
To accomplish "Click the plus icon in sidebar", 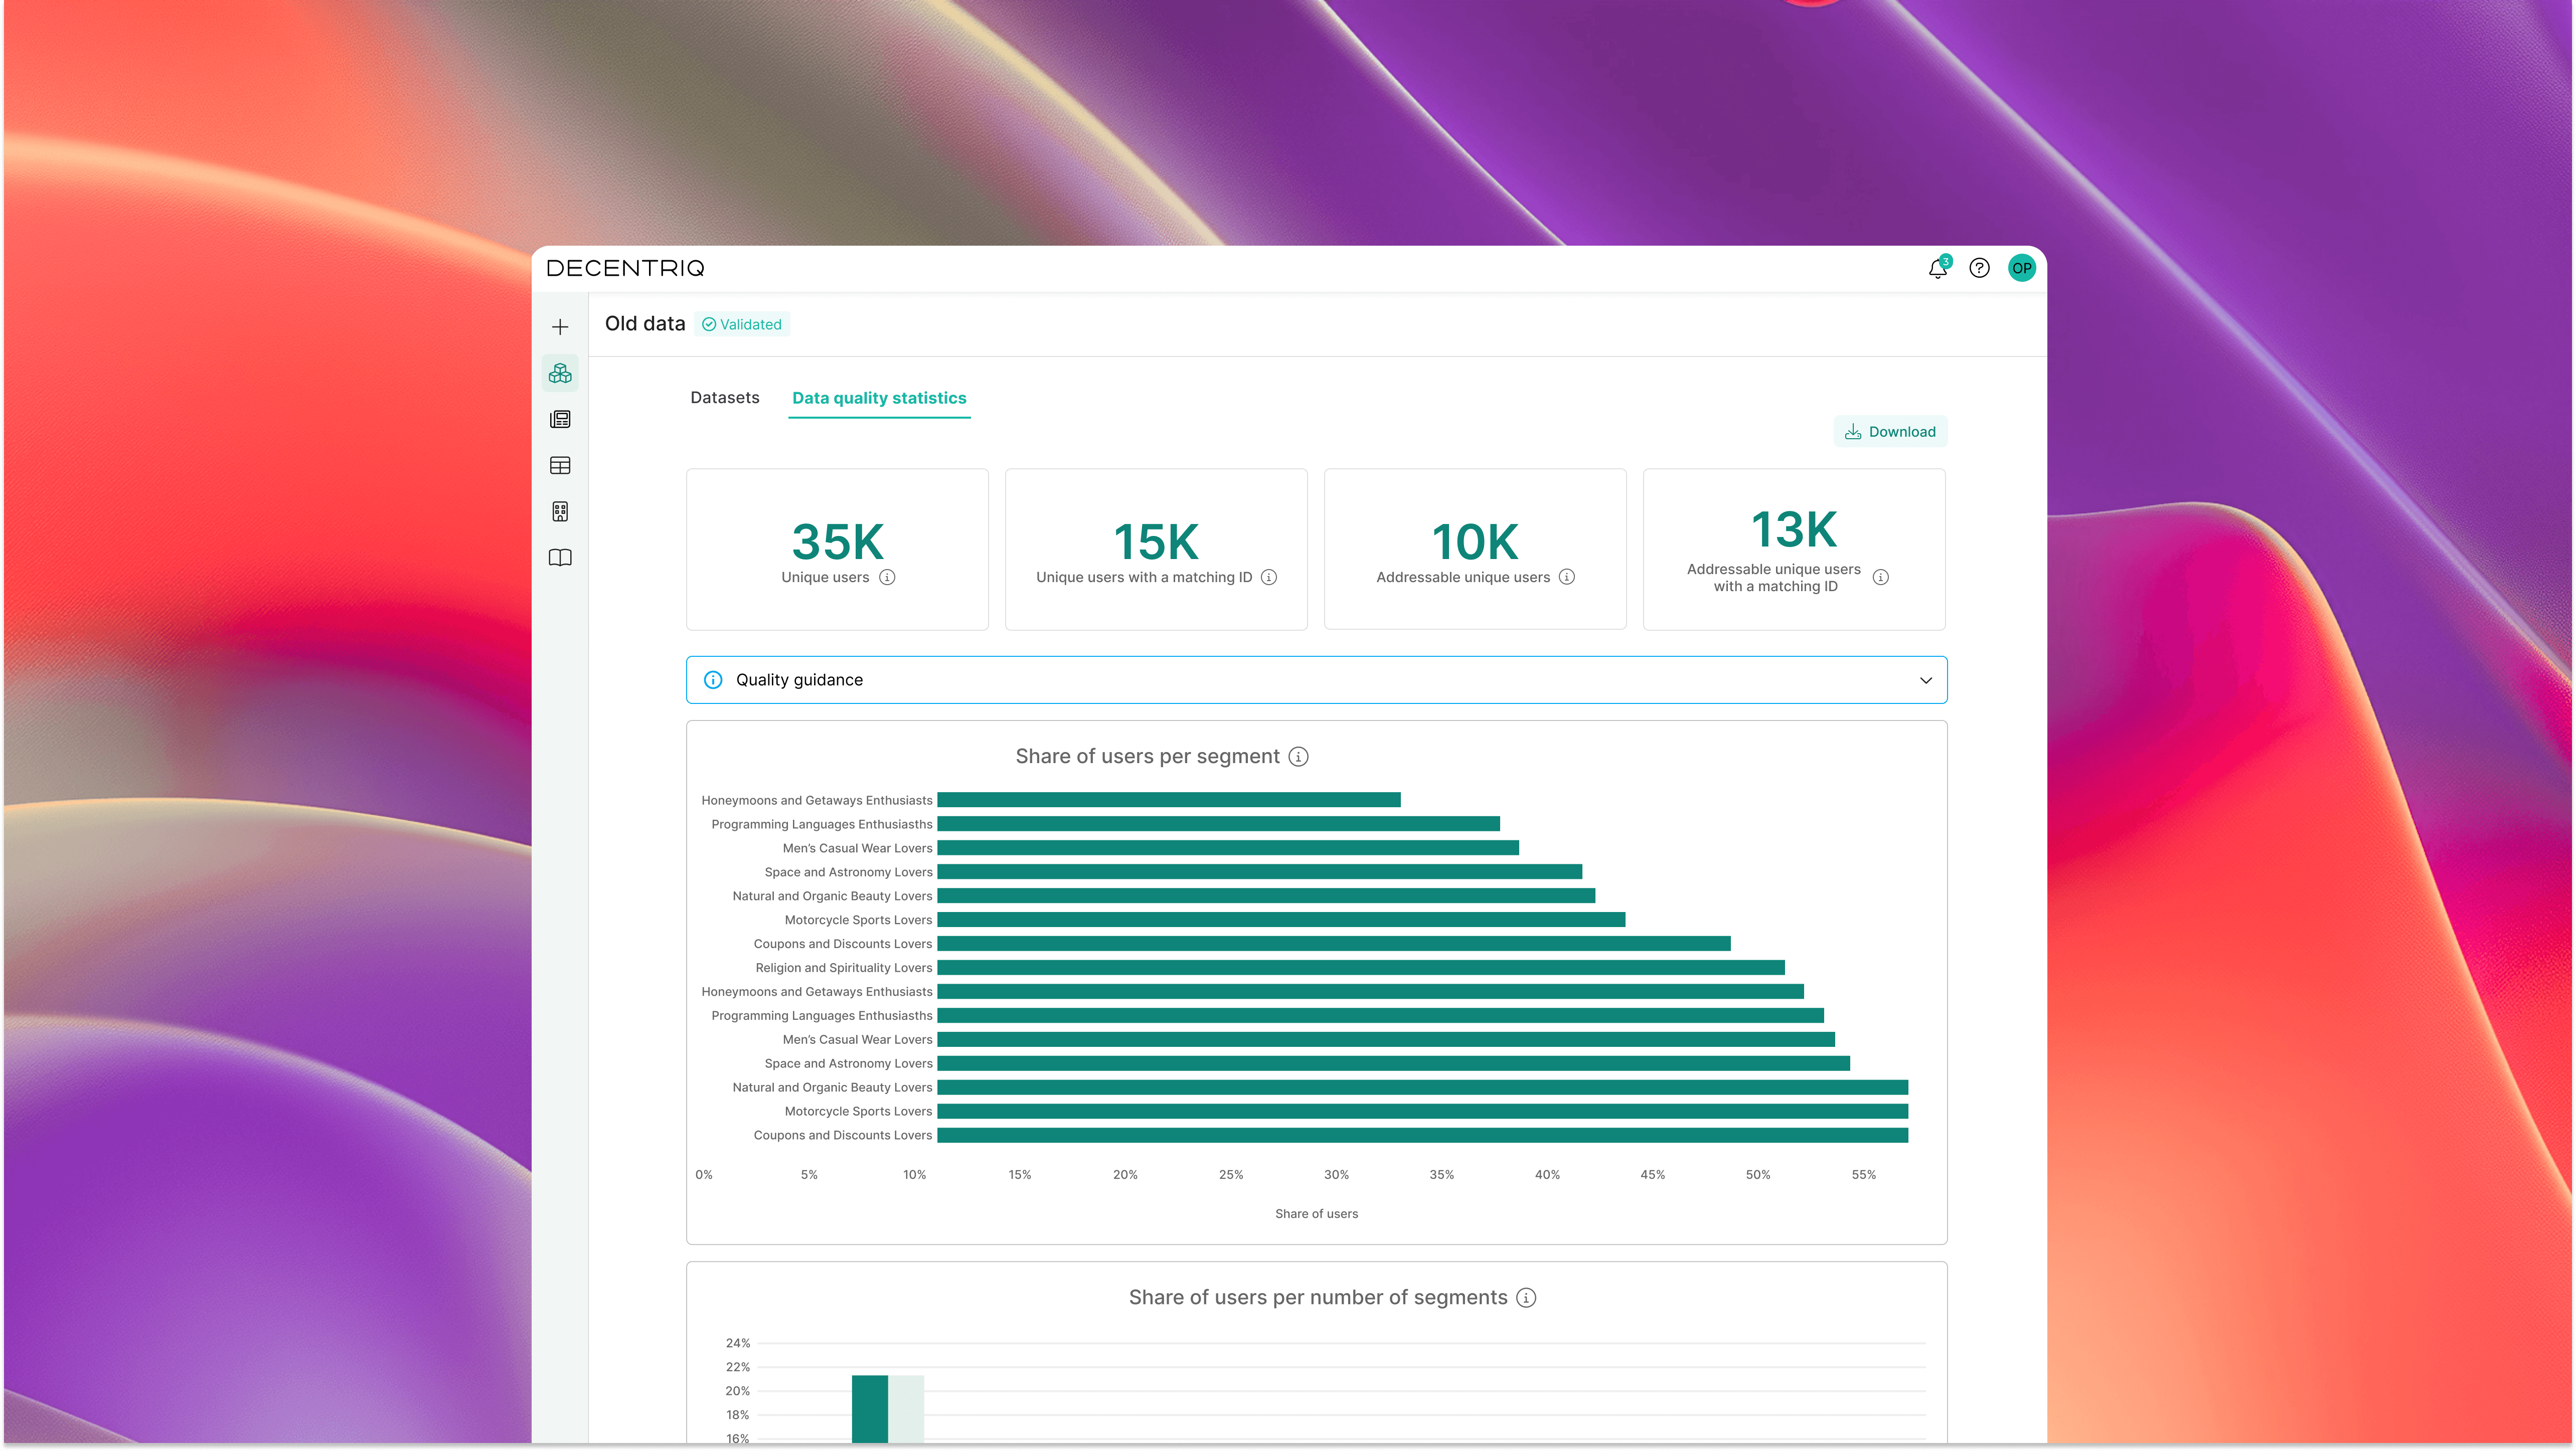I will tap(560, 327).
